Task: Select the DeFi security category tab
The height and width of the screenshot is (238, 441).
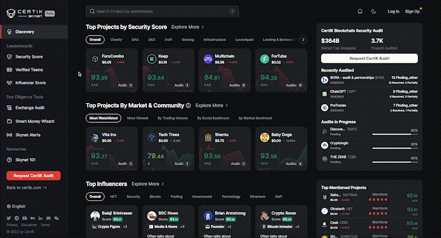Action: point(169,40)
